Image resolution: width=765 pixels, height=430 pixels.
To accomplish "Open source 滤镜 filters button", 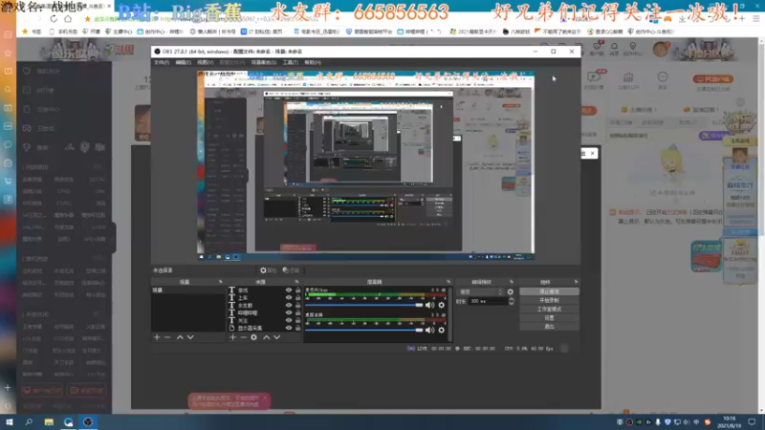I will click(x=291, y=270).
